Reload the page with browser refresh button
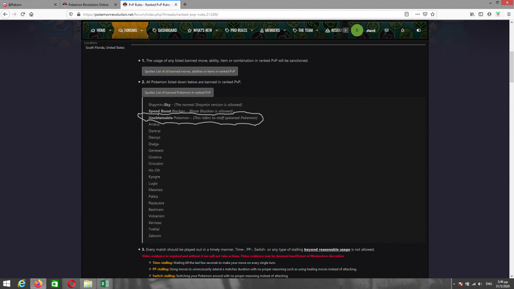 click(23, 14)
